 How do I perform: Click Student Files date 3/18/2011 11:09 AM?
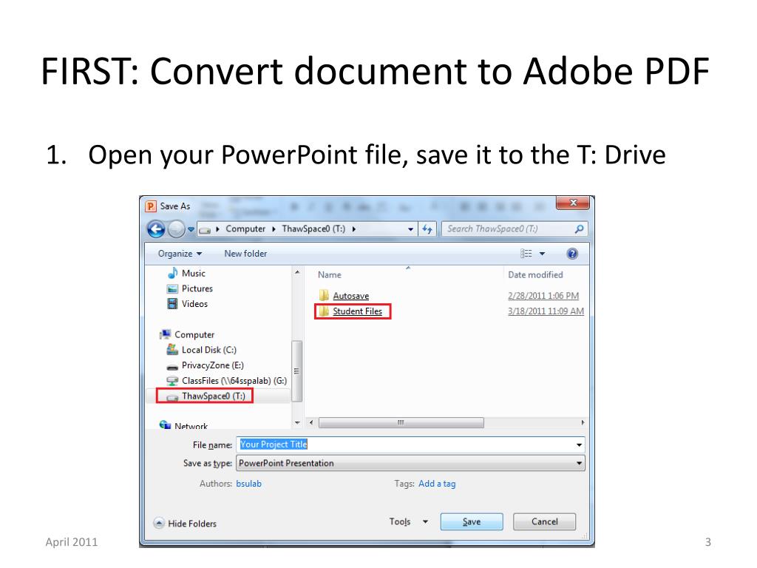coord(546,311)
